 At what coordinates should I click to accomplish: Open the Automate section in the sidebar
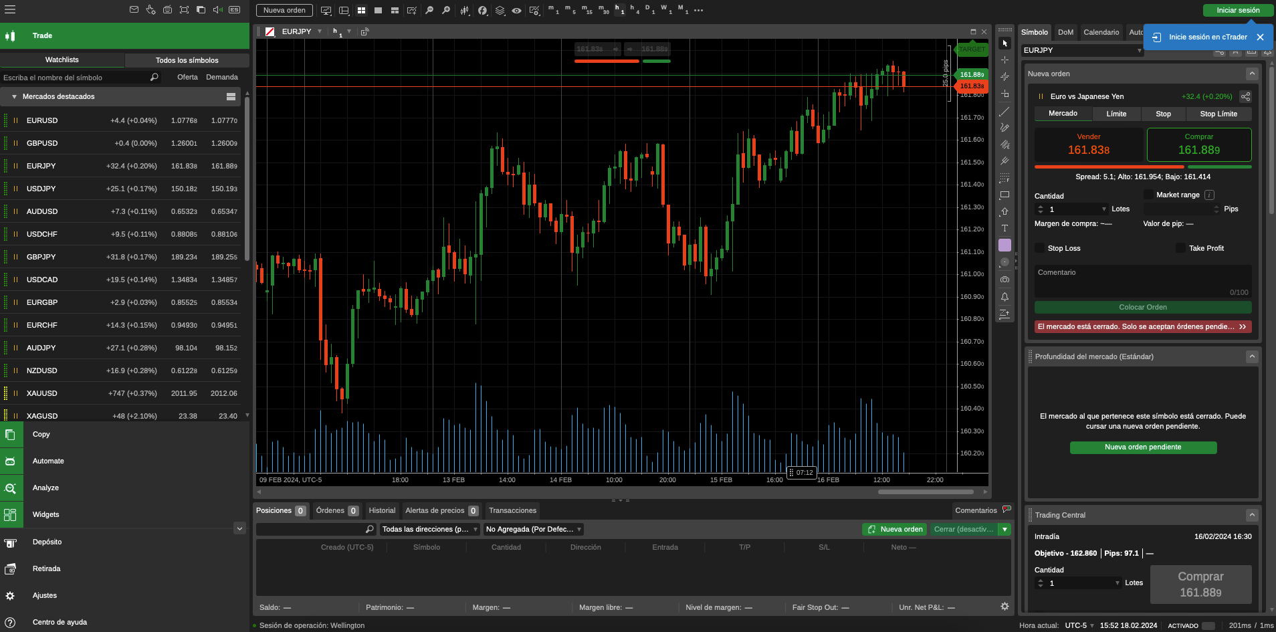pos(47,461)
